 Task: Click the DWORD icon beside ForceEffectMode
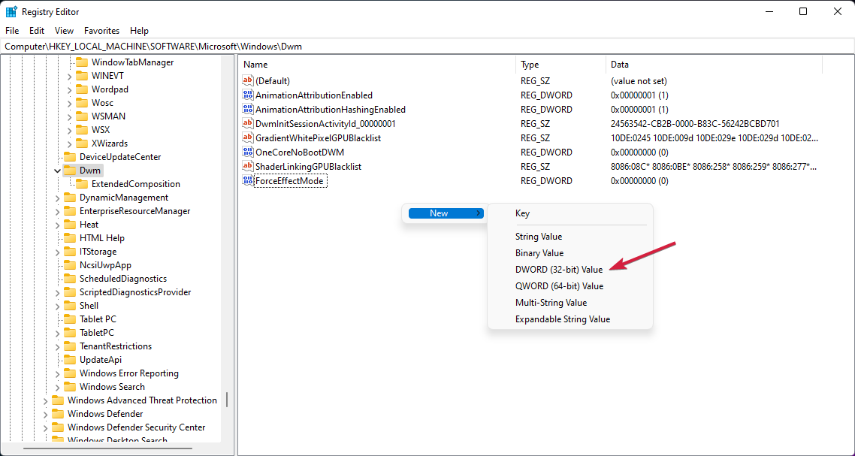pyautogui.click(x=248, y=180)
